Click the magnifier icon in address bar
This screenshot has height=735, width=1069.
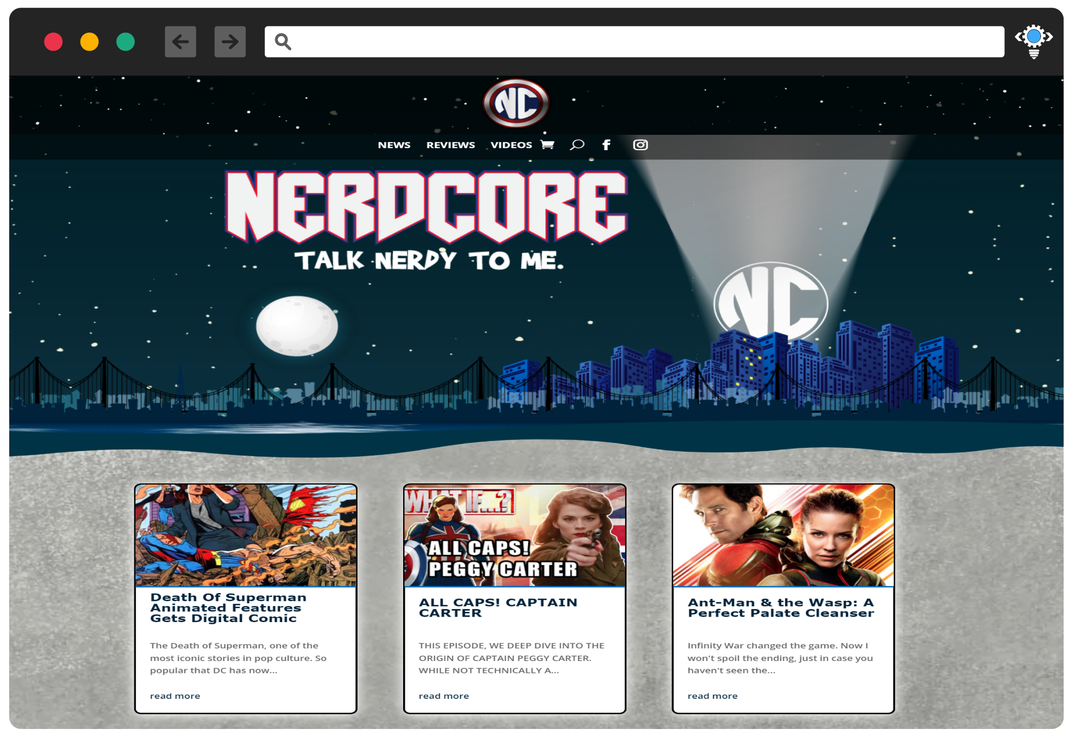pos(283,42)
